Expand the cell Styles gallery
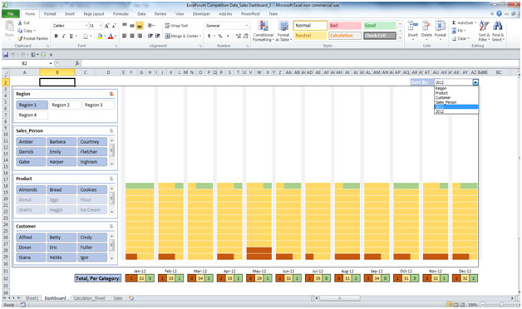522x309 pixels. tap(400, 38)
